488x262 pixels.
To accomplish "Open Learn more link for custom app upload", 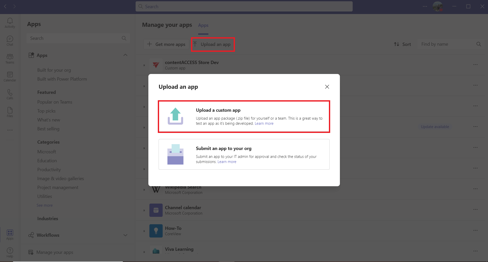I will click(x=264, y=123).
